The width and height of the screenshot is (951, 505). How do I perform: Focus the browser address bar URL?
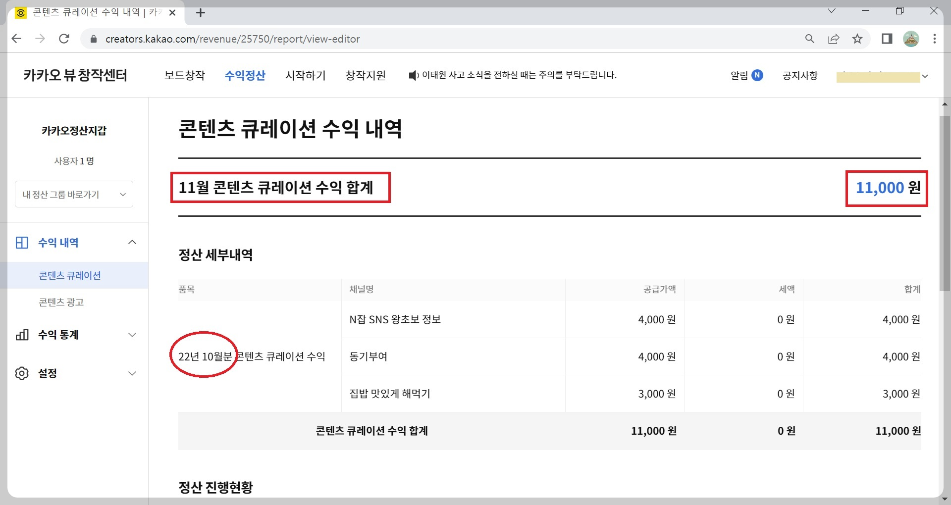click(232, 39)
